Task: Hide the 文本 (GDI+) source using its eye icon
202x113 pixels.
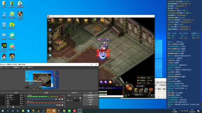Action: pos(21,99)
